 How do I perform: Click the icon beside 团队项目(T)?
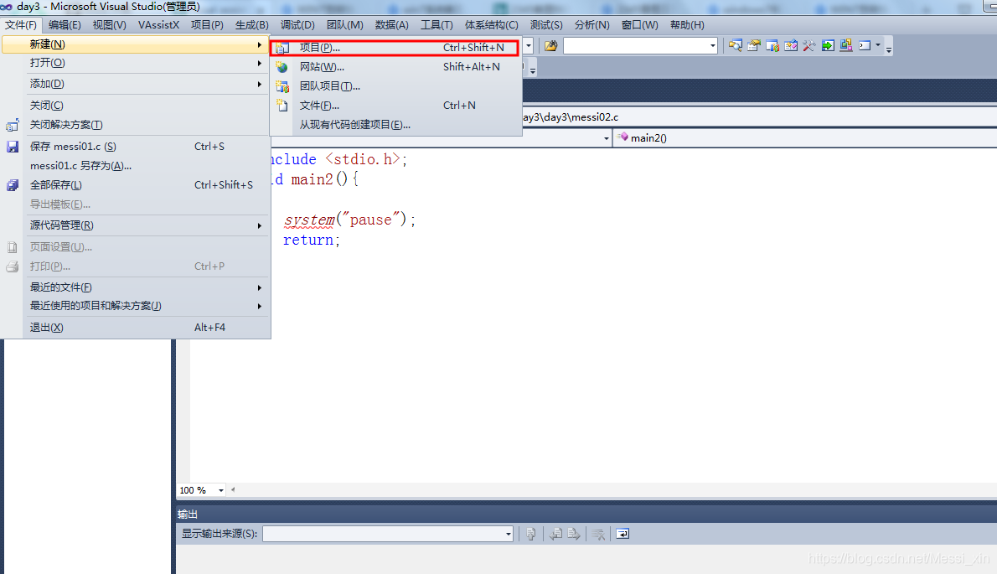pos(282,86)
